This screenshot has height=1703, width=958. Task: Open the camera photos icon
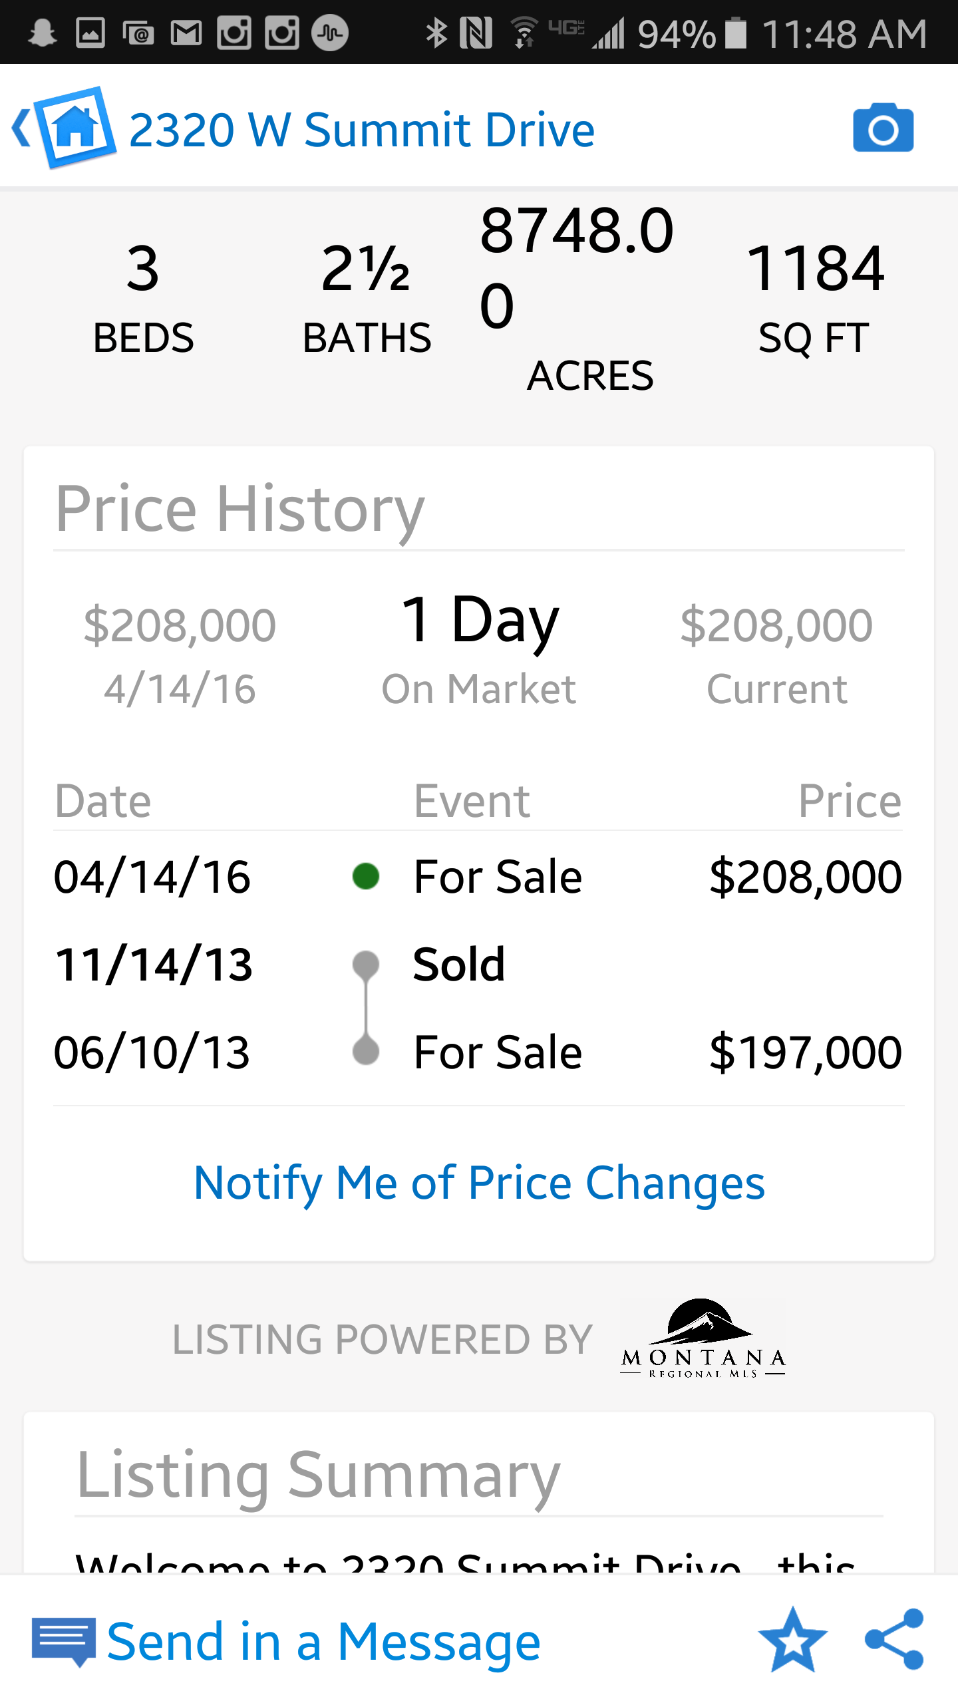883,128
